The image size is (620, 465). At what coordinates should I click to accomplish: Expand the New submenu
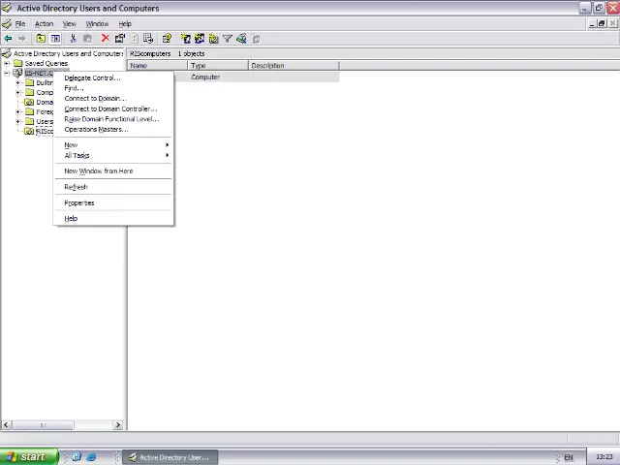point(113,145)
